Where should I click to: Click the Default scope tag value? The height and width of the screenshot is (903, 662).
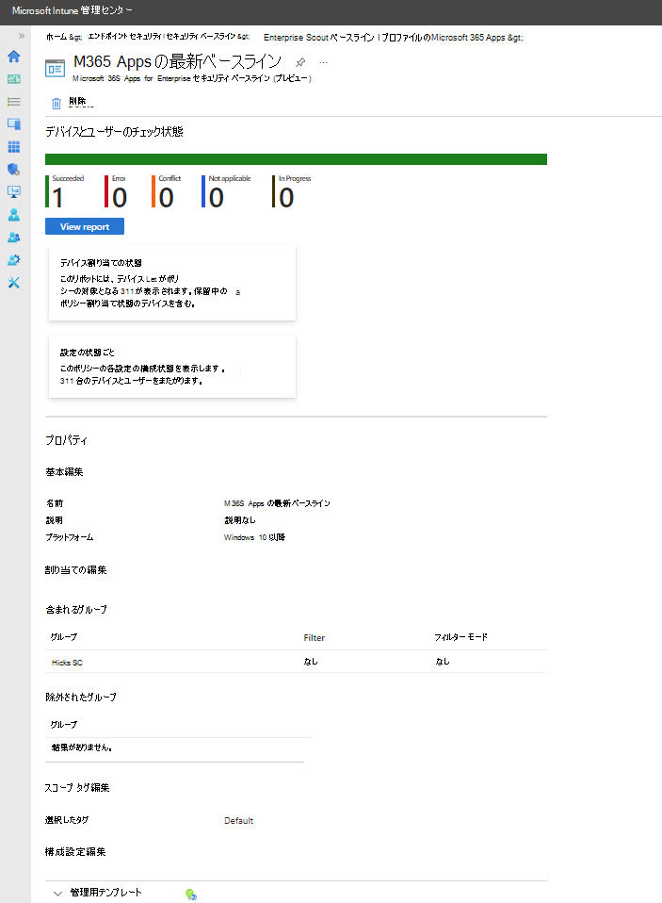point(238,821)
